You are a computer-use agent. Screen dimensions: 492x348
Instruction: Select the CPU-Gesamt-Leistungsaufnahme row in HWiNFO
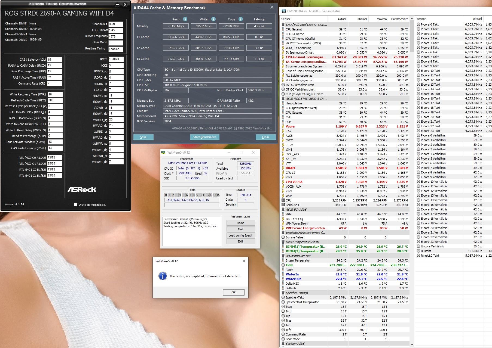345,57
